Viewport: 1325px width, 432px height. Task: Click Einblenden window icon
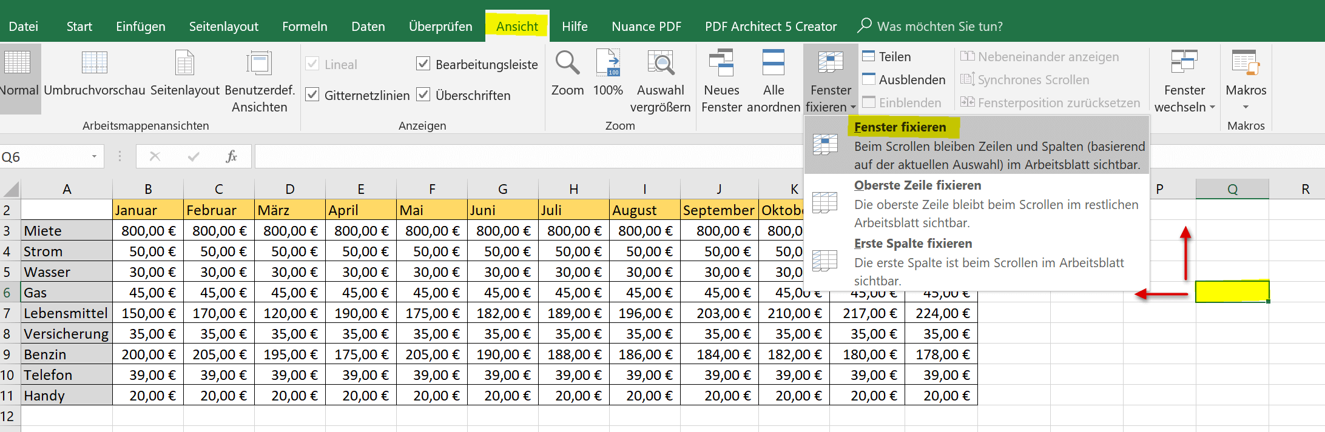pyautogui.click(x=869, y=102)
